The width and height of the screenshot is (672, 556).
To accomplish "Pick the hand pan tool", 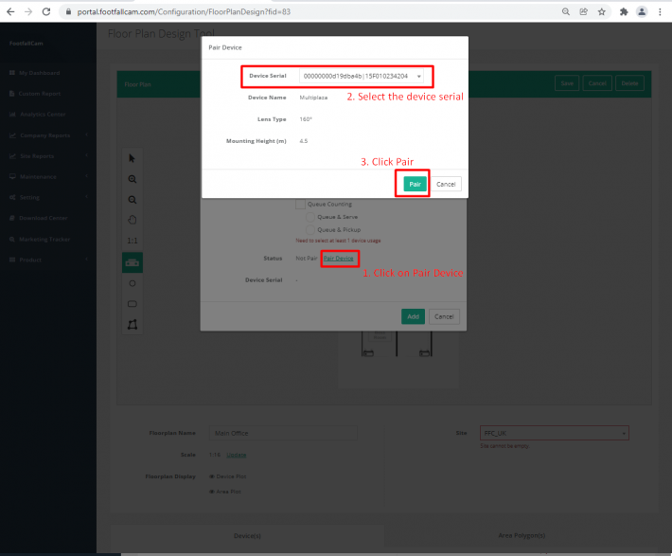I will click(133, 220).
